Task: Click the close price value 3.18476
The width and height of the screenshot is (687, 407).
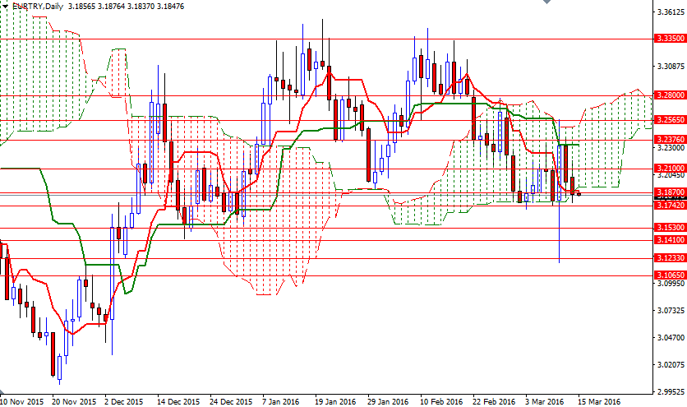Action: 170,6
